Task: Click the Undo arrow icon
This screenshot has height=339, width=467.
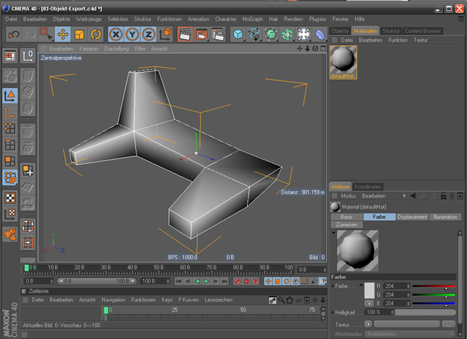Action: (x=13, y=34)
